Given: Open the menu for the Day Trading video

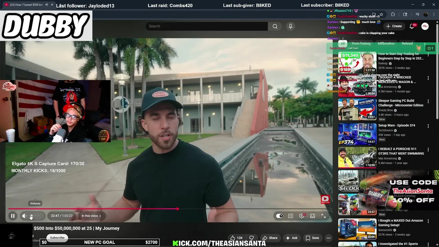Looking at the screenshot, I should [428, 54].
